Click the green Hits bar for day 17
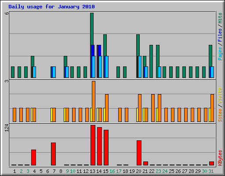Image resolution: width=225 pixels, height=176 pixels. pyautogui.click(x=118, y=72)
